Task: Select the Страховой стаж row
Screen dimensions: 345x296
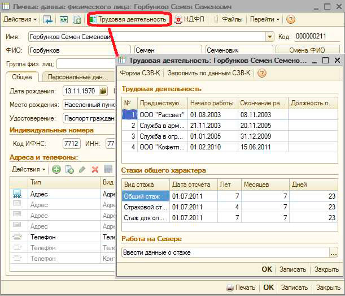Action: coord(230,207)
